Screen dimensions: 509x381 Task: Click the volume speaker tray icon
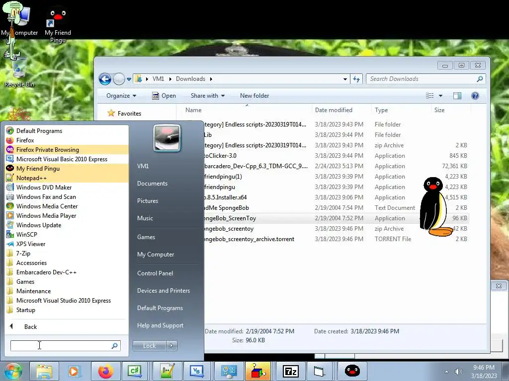[x=458, y=372]
